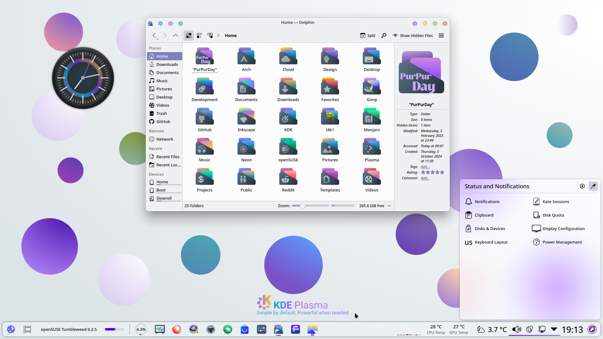Open System Settings taskbar icon
The image size is (603, 339).
[262, 329]
